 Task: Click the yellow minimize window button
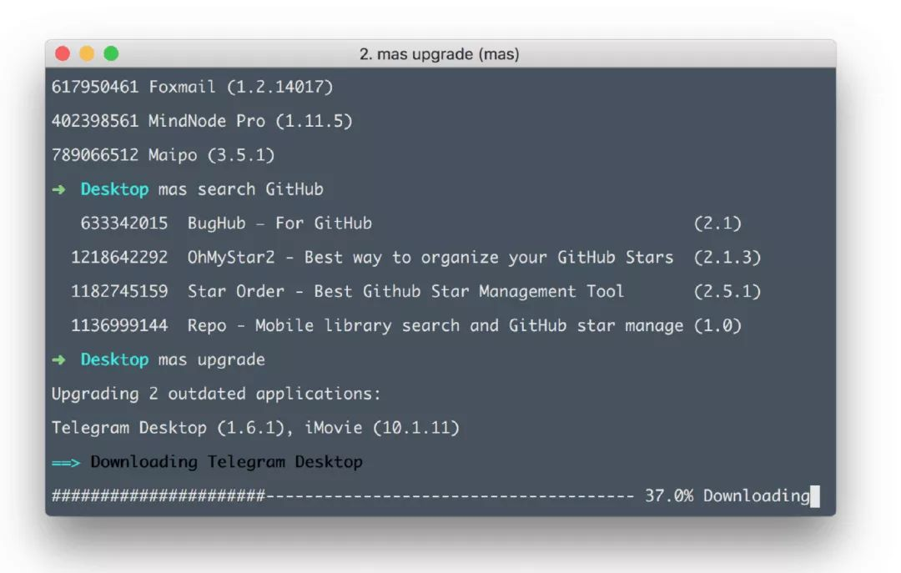click(x=87, y=53)
